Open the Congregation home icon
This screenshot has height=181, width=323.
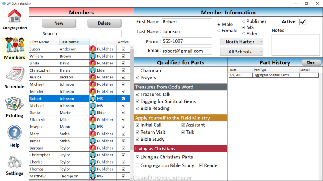point(15,16)
